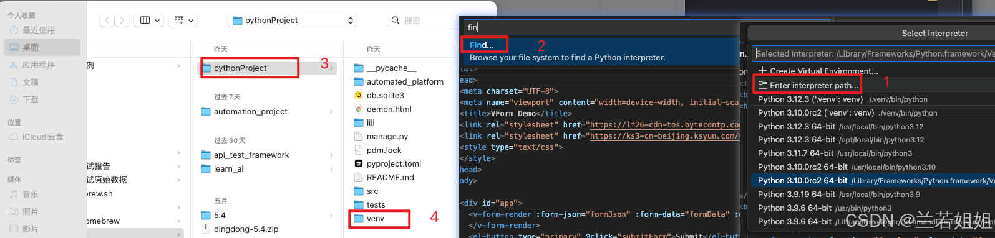
Task: Open the pythonProject path dropdown in Finder toolbar
Action: pyautogui.click(x=293, y=21)
